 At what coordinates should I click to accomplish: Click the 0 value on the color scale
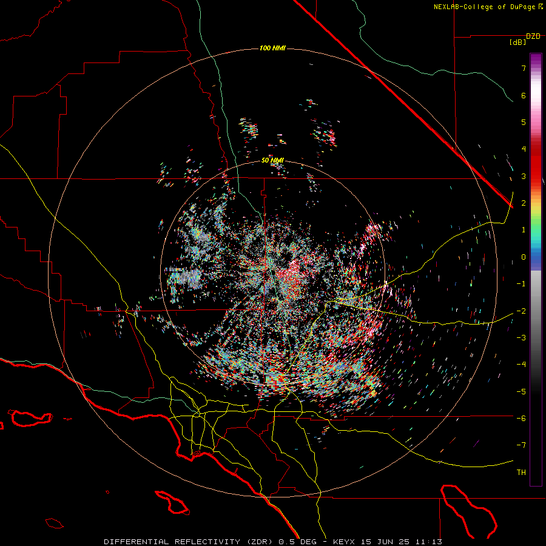coord(524,257)
